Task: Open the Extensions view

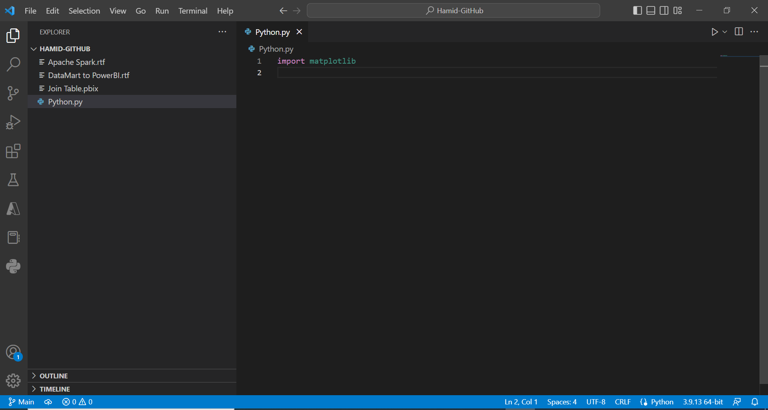Action: (x=13, y=151)
